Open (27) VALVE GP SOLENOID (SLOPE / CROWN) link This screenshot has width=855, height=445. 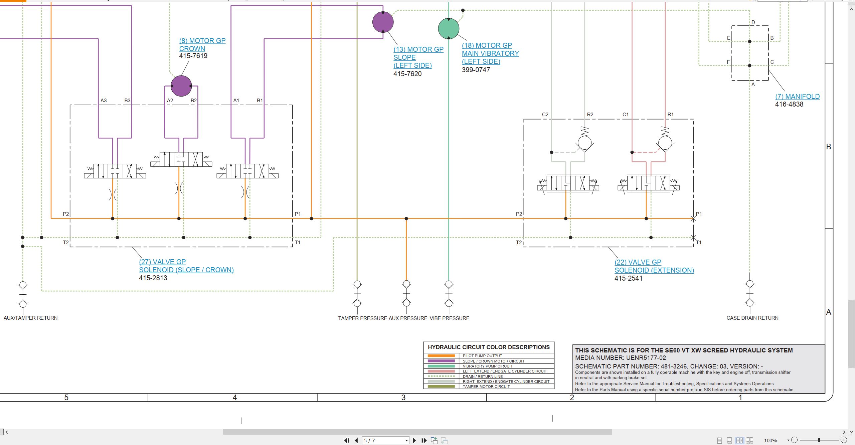(x=186, y=266)
